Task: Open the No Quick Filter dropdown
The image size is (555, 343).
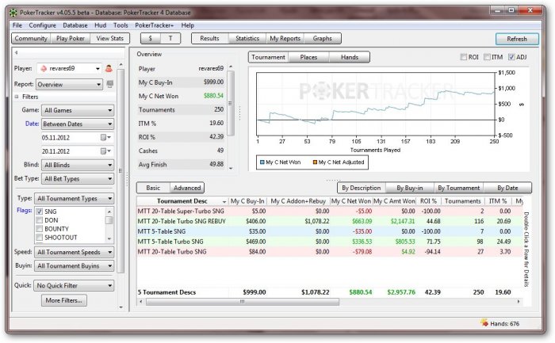Action: (x=74, y=285)
